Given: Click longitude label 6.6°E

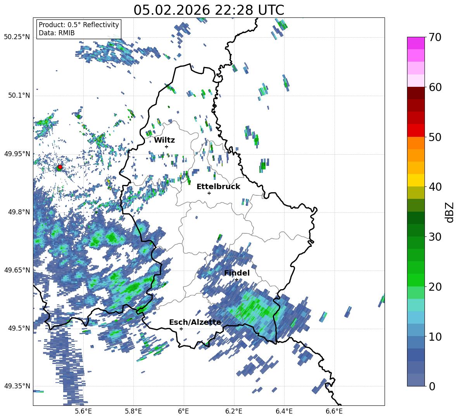Looking at the screenshot, I should point(334,411).
